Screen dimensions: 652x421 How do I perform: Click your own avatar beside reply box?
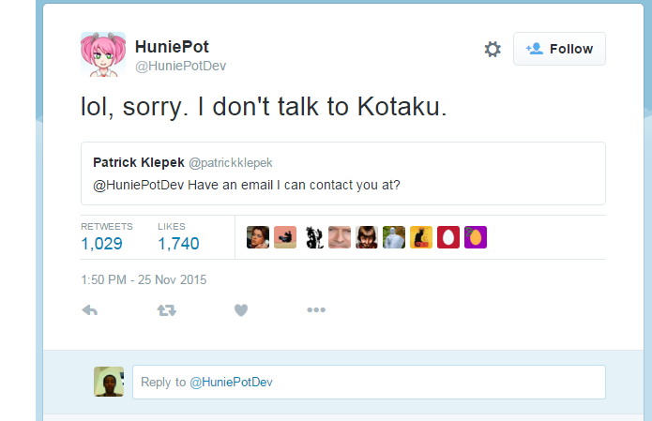pyautogui.click(x=109, y=382)
